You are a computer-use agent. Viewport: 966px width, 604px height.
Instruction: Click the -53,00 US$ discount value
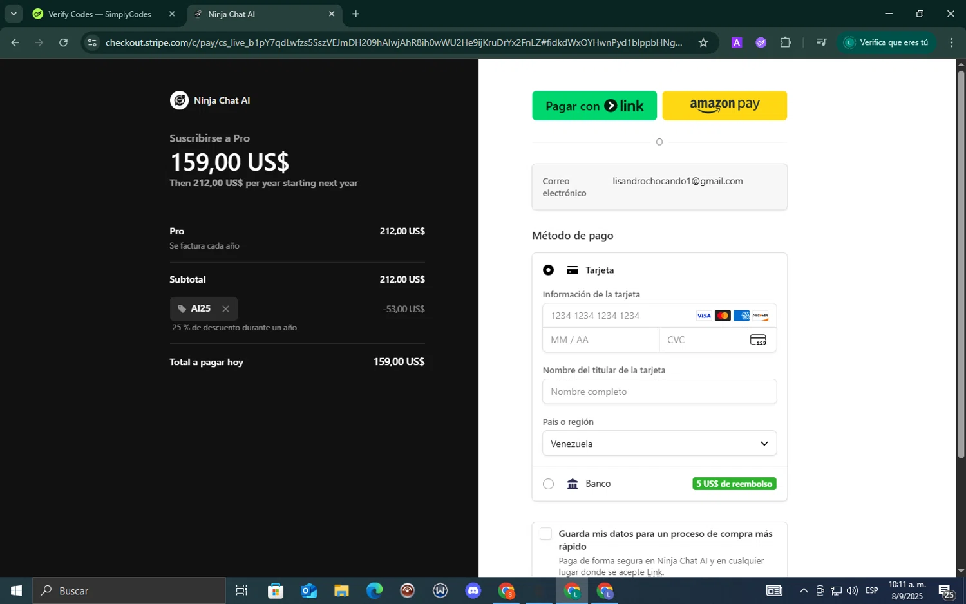[x=404, y=309]
